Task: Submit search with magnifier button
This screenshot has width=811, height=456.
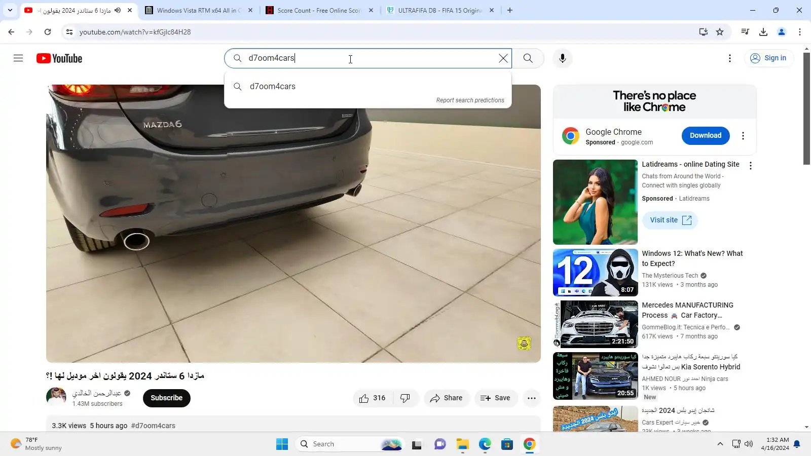Action: [x=528, y=58]
